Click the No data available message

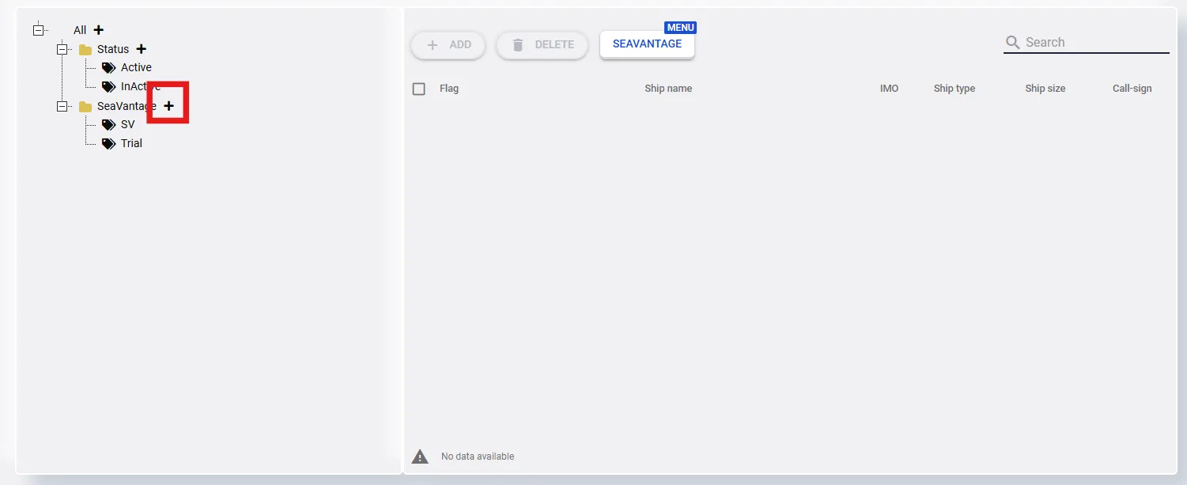pos(478,457)
